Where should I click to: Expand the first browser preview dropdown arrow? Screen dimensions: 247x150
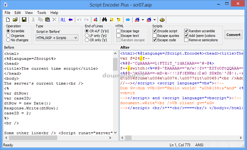(143, 20)
